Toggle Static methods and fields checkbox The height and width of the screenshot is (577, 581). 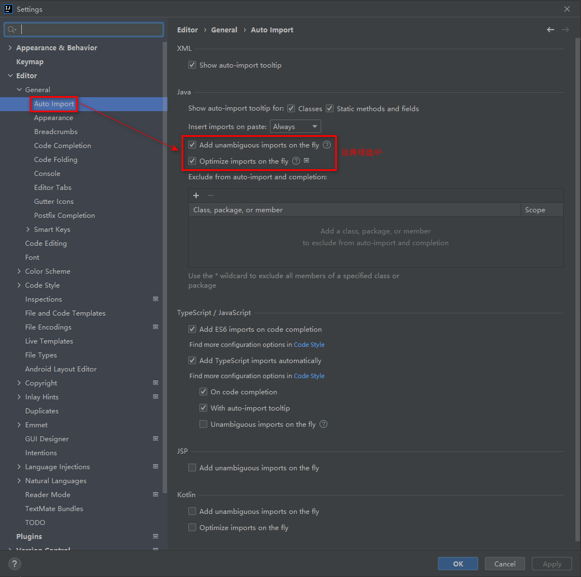[x=330, y=108]
